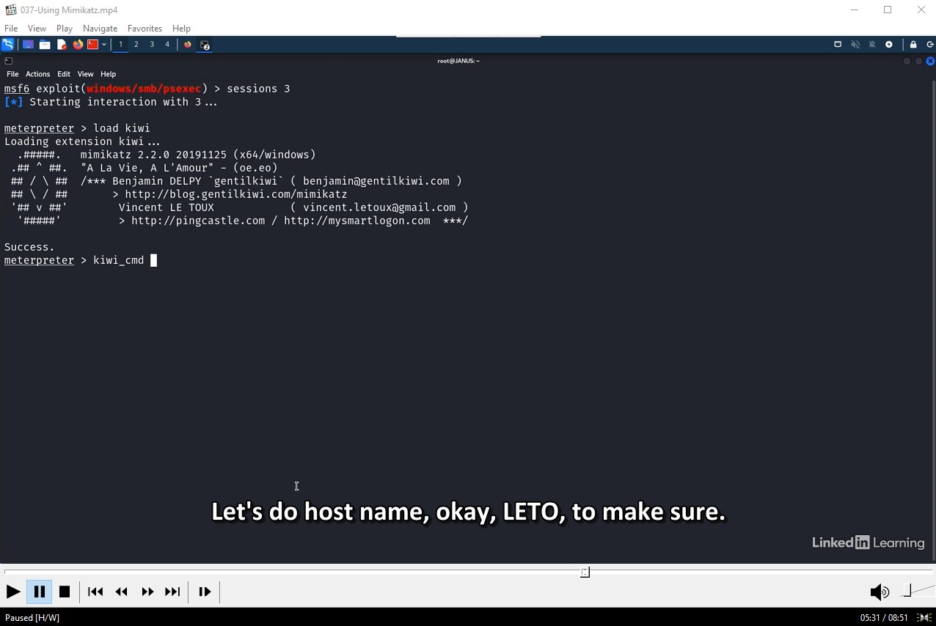This screenshot has height=626, width=936.
Task: Click the vincent.letoux@gmail.com email text
Action: (379, 207)
